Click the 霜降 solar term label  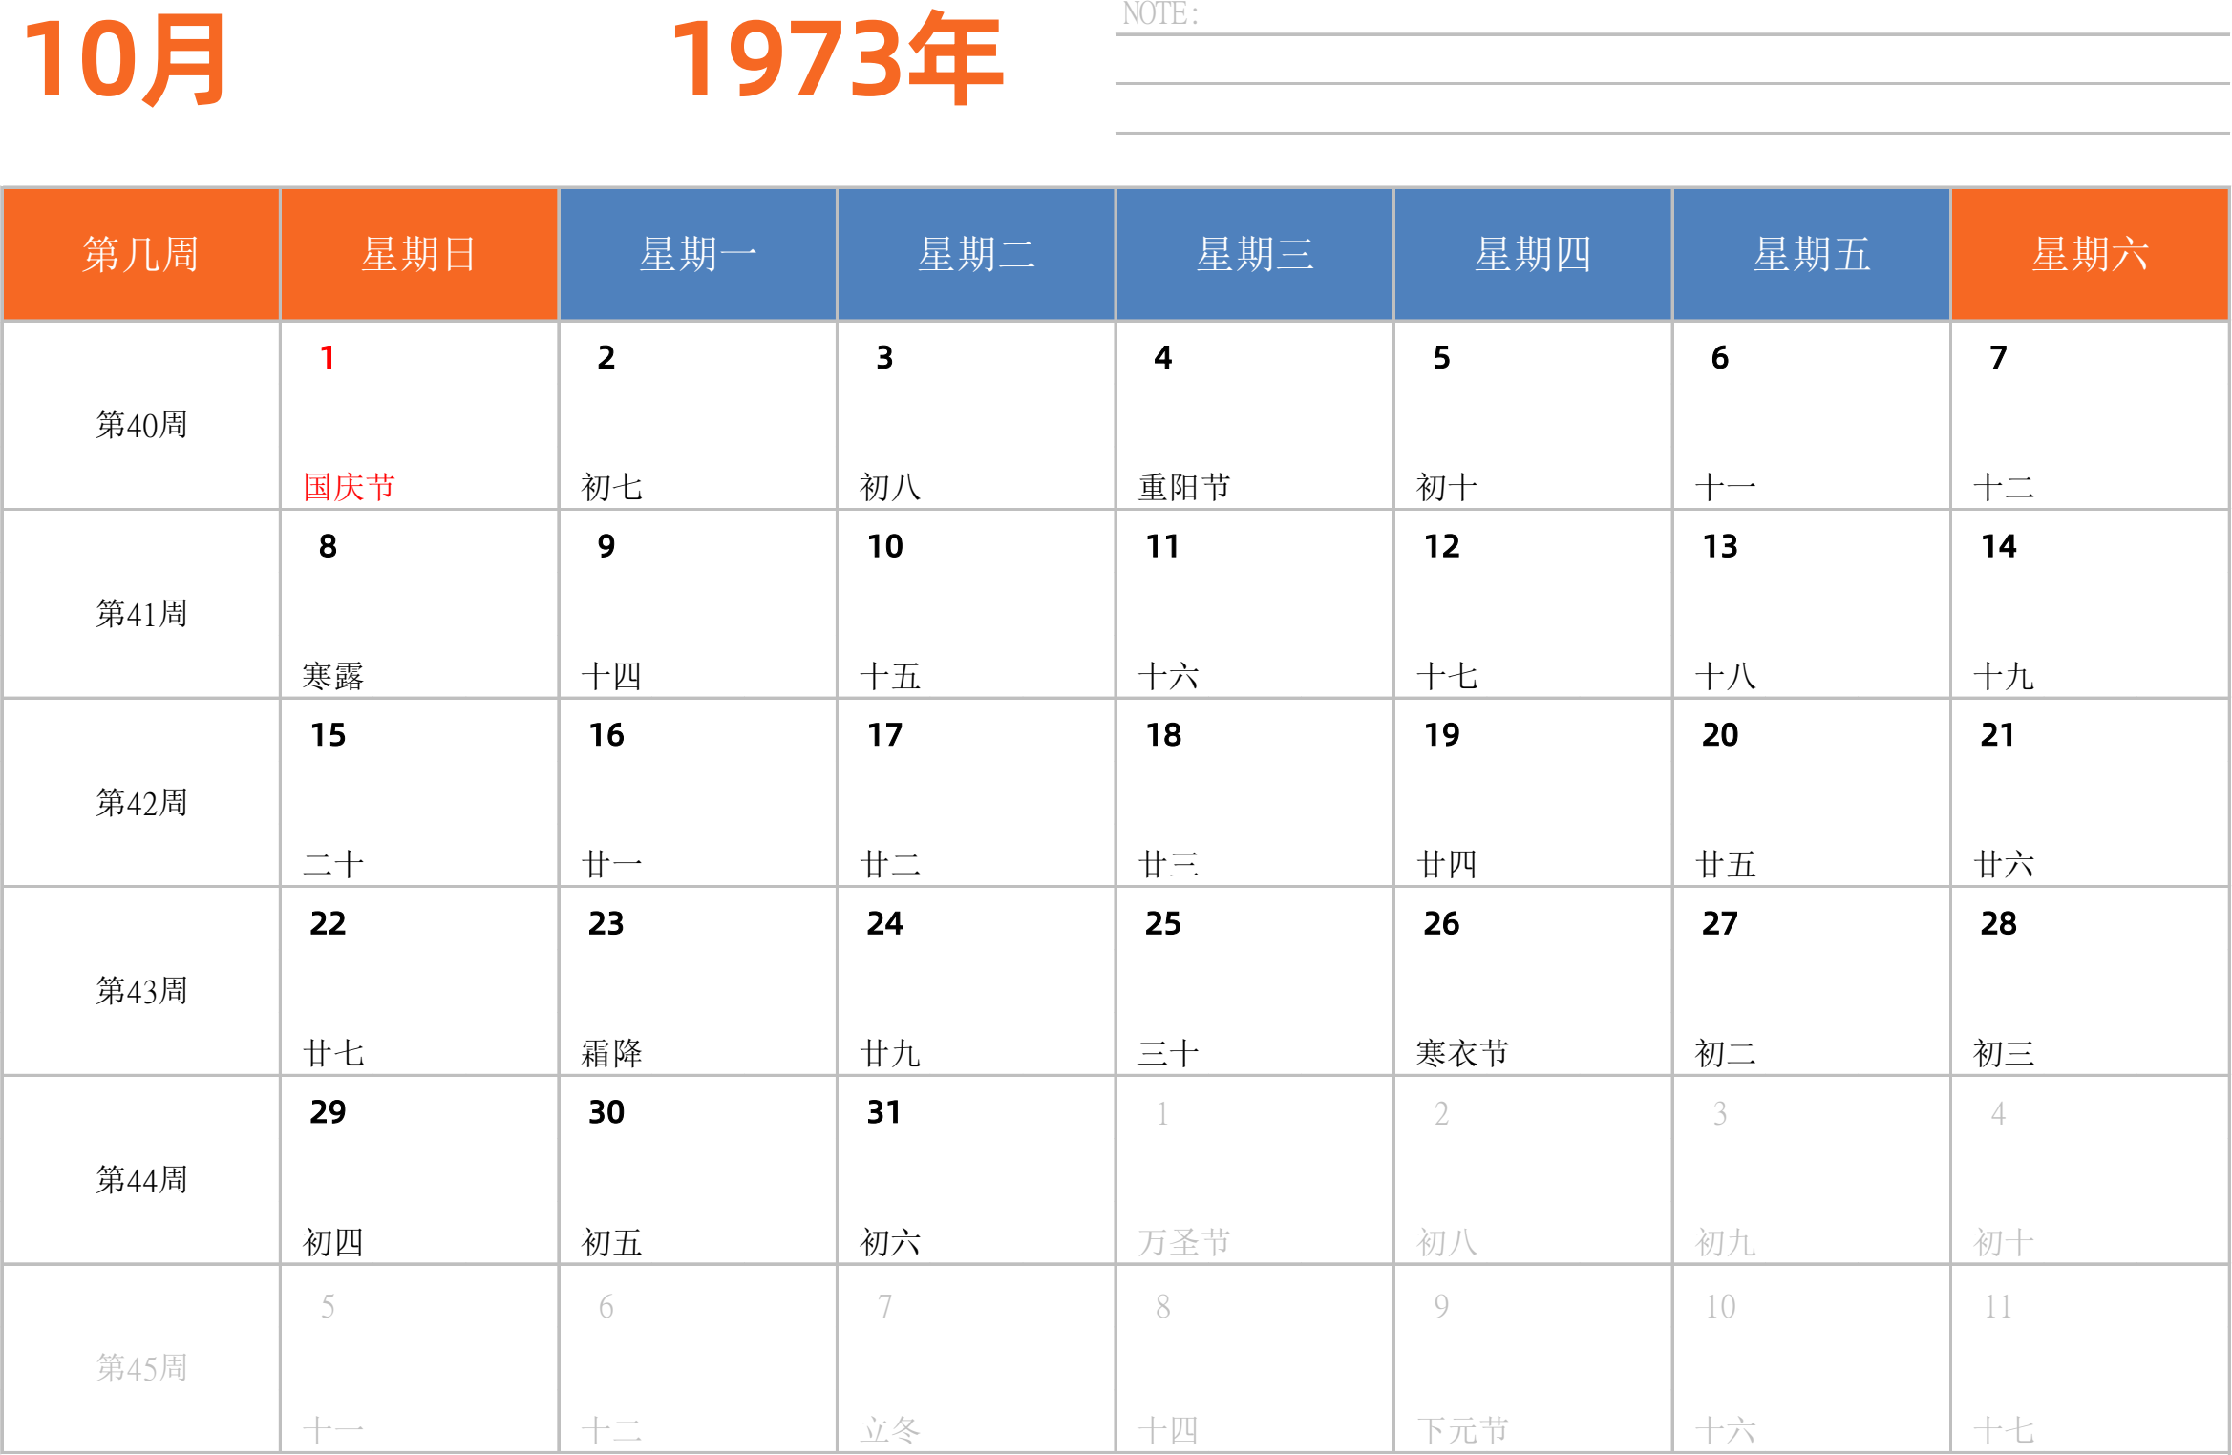(611, 1053)
